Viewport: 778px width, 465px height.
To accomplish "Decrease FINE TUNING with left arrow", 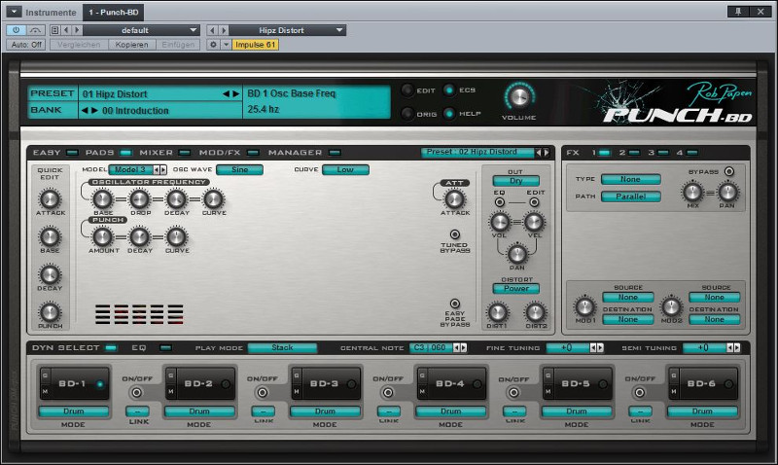I will 593,348.
